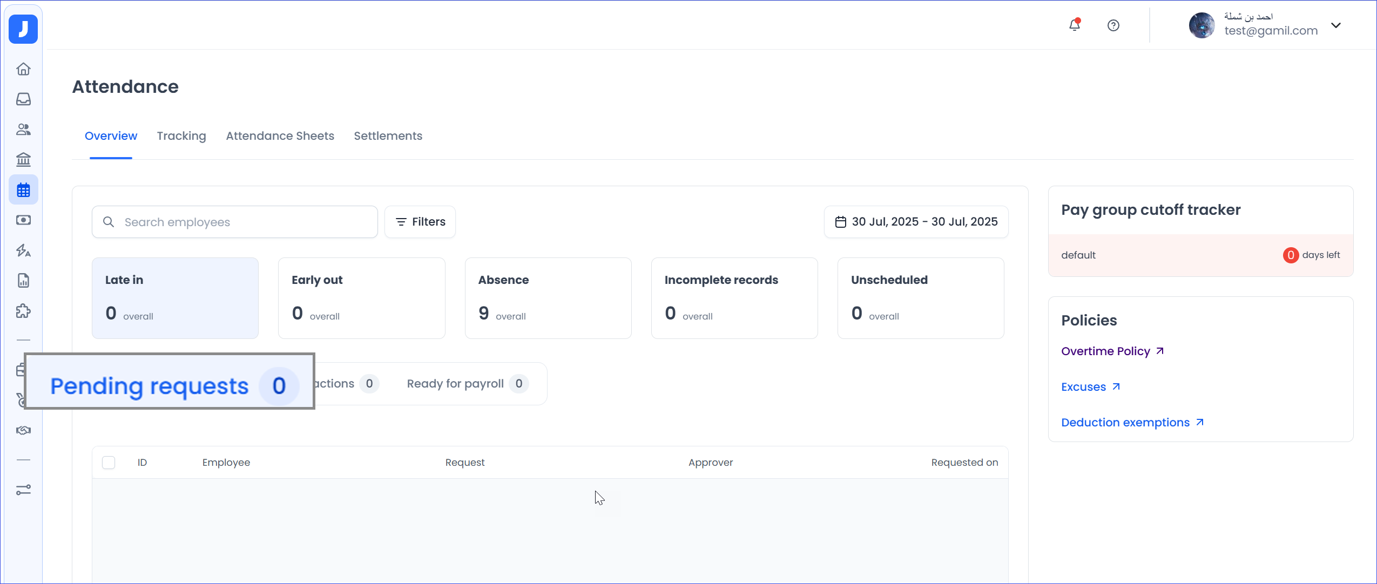Open the Employees people icon in sidebar

[23, 130]
